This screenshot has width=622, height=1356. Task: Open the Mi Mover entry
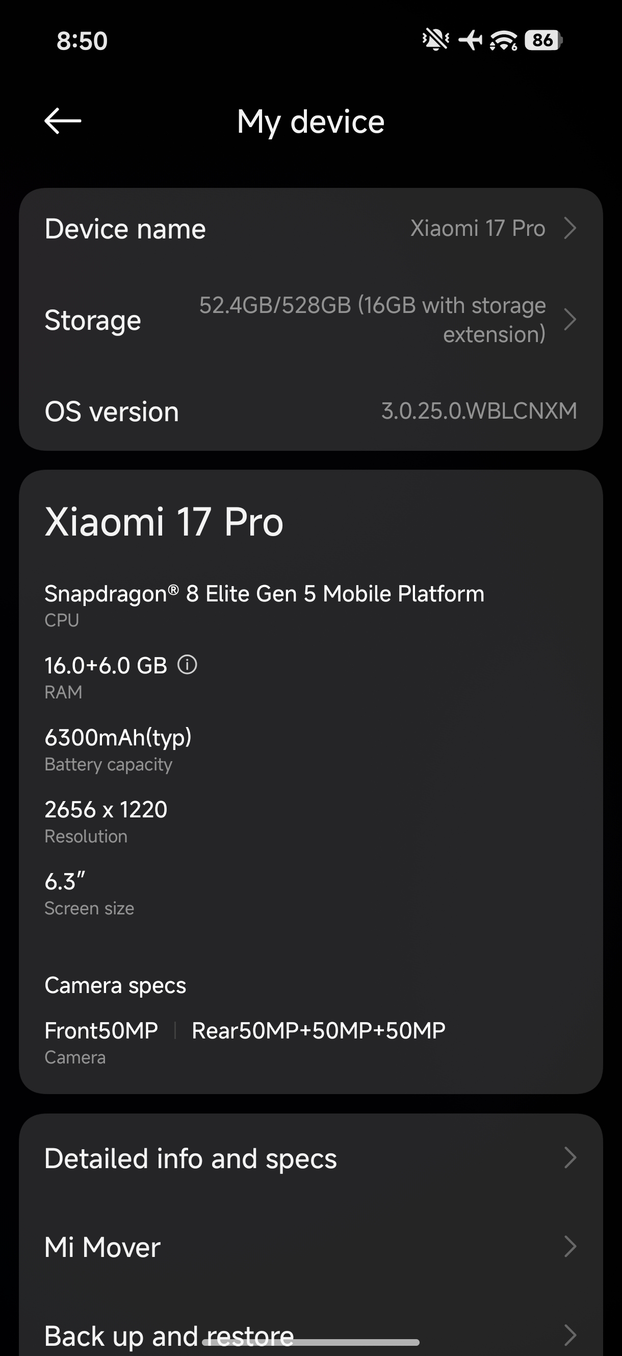coord(102,1247)
